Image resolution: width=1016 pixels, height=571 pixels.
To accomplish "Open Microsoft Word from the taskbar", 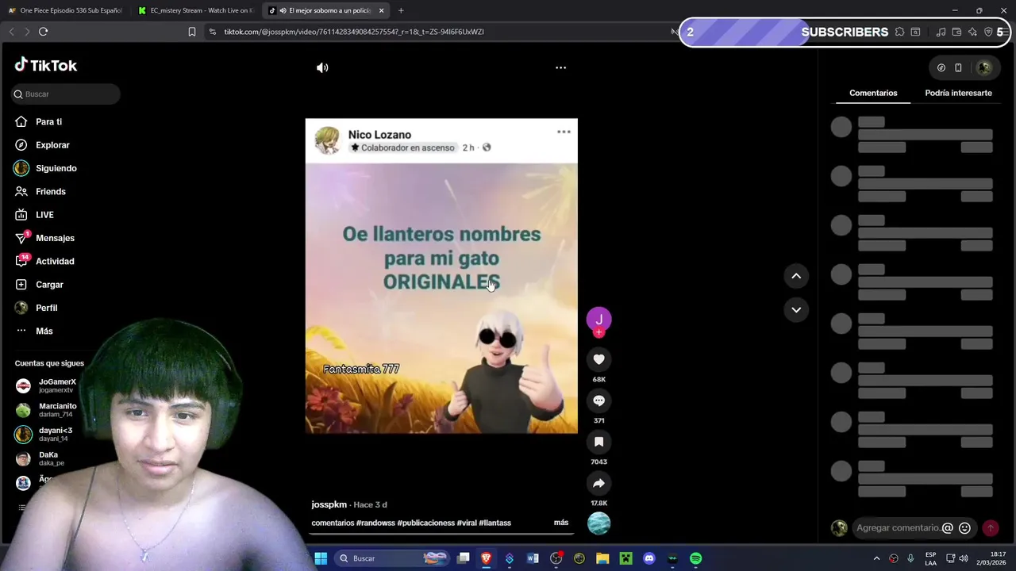I will pos(533,558).
